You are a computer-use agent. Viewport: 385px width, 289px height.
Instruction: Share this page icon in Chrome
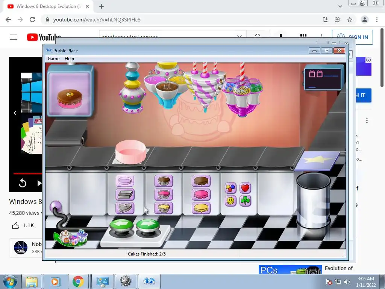point(337,20)
